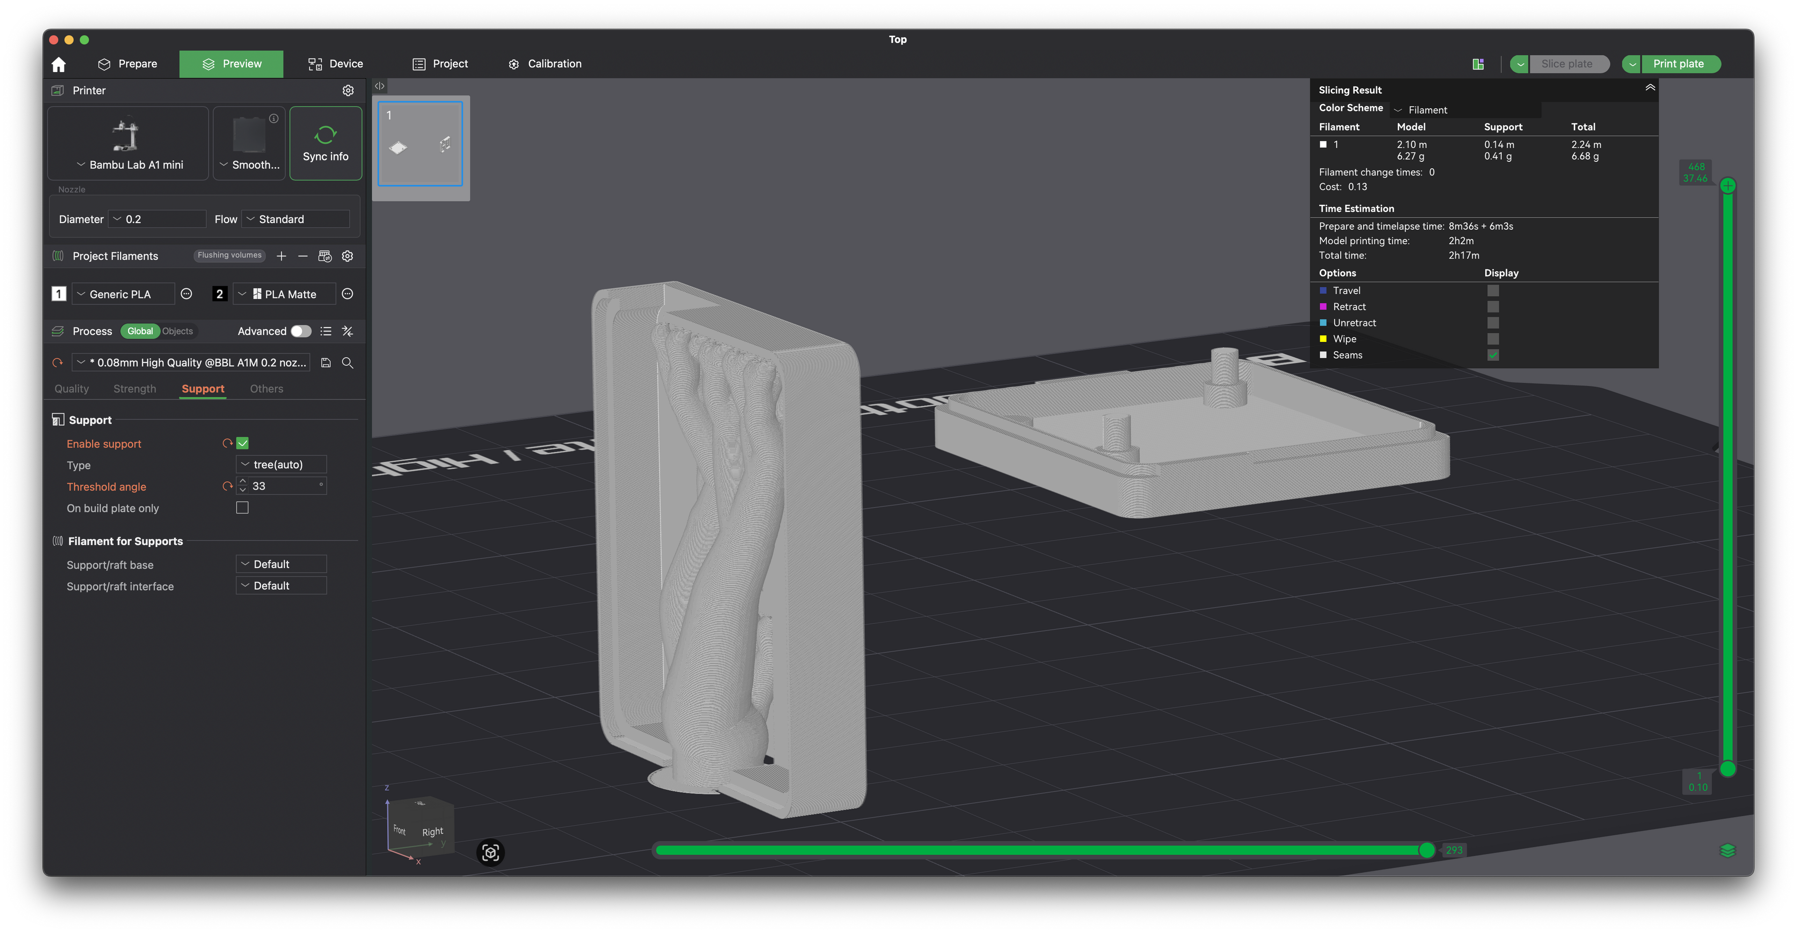The height and width of the screenshot is (933, 1797).
Task: Open layers view icon bottom right
Action: pos(1727,850)
